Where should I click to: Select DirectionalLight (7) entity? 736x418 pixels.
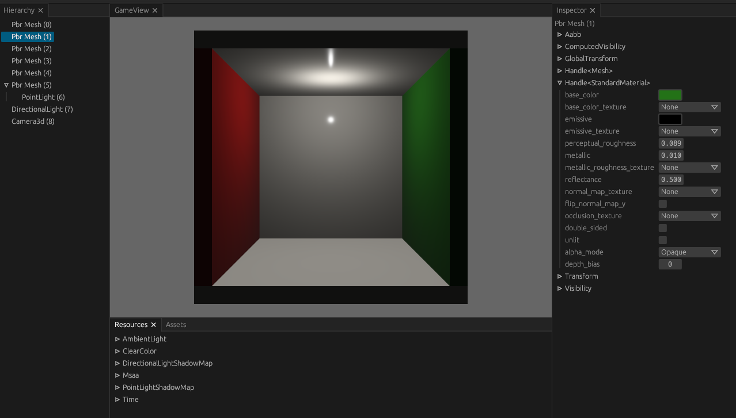point(42,109)
